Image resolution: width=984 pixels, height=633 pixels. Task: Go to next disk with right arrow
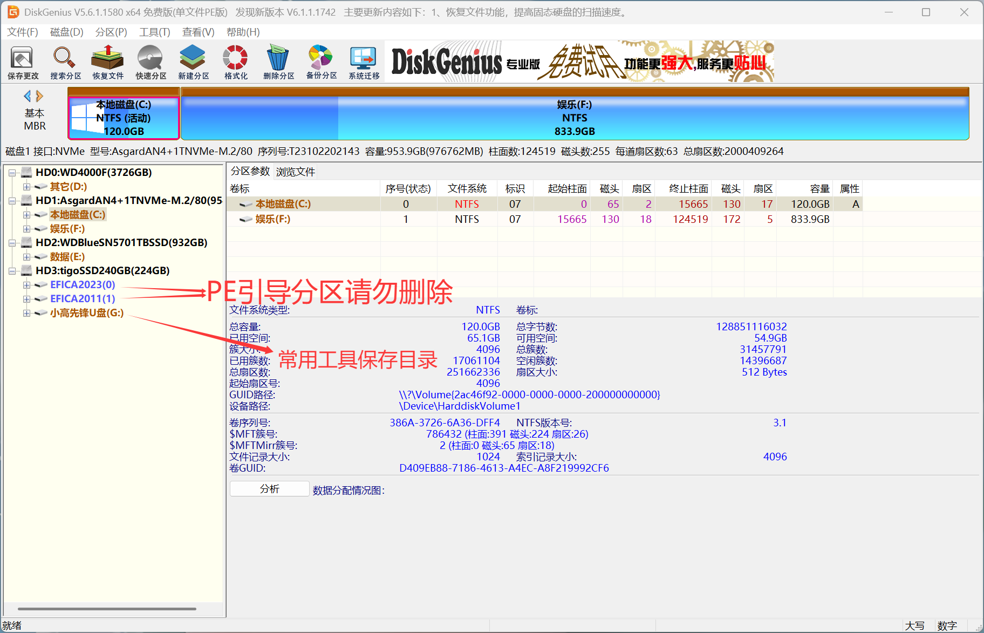39,96
